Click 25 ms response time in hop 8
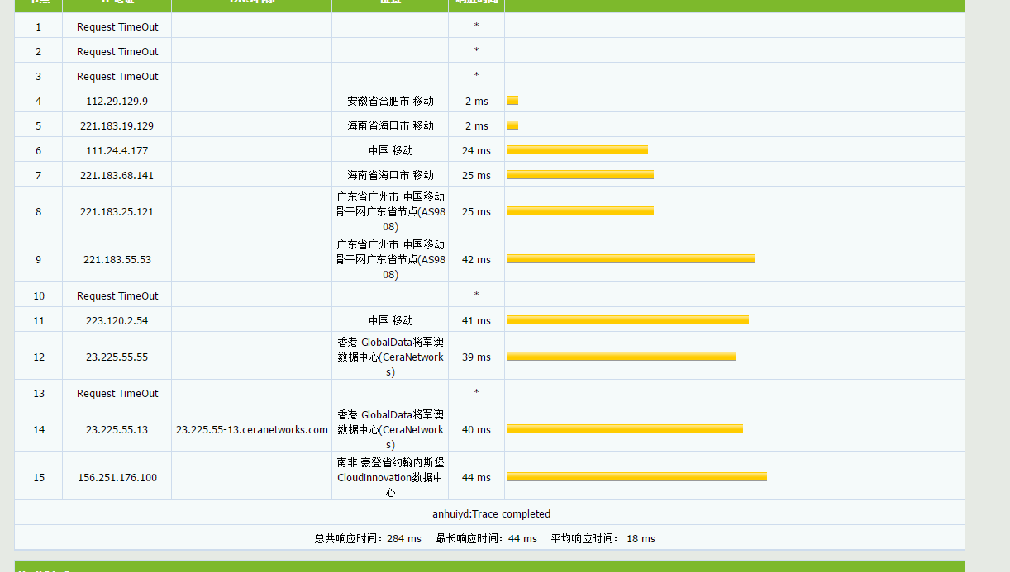This screenshot has height=572, width=1010. tap(476, 211)
